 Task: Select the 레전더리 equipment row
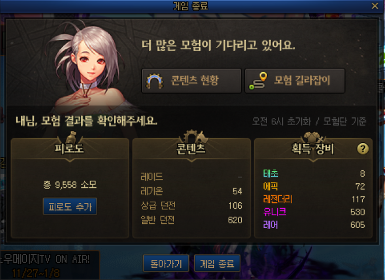(x=314, y=199)
